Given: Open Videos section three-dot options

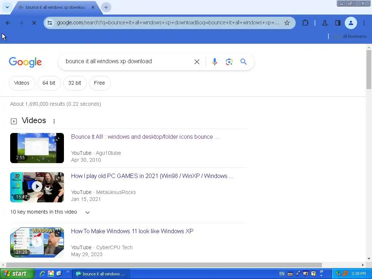Looking at the screenshot, I should [54, 121].
